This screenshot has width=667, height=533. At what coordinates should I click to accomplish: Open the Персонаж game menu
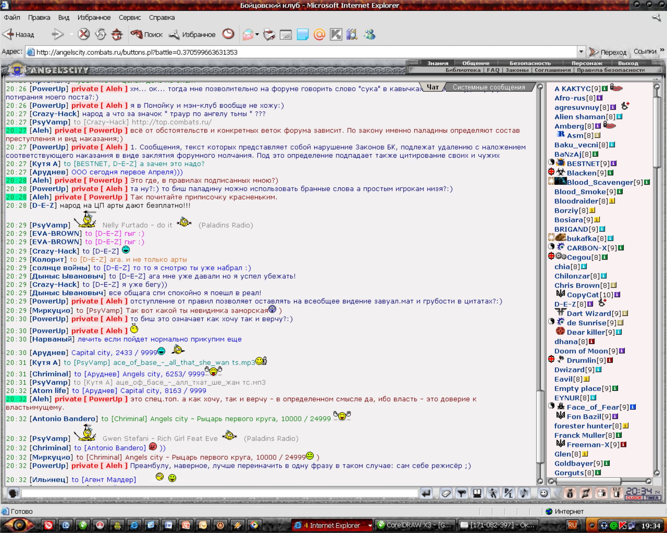point(587,63)
